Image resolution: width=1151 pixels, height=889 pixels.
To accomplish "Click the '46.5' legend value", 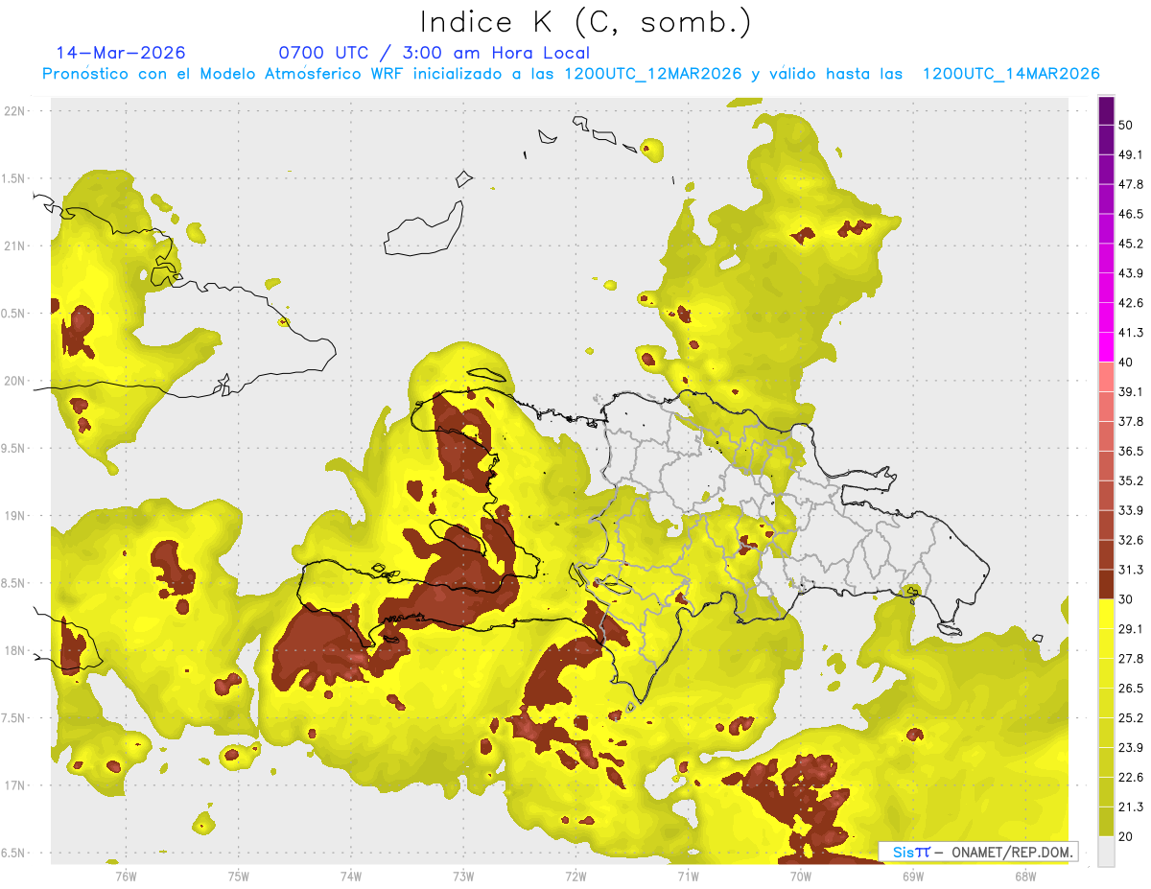I will coord(1131,214).
